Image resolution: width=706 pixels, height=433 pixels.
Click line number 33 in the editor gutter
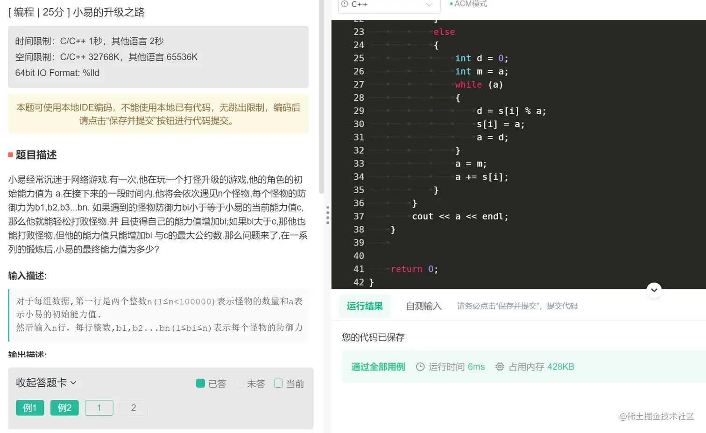(x=359, y=164)
